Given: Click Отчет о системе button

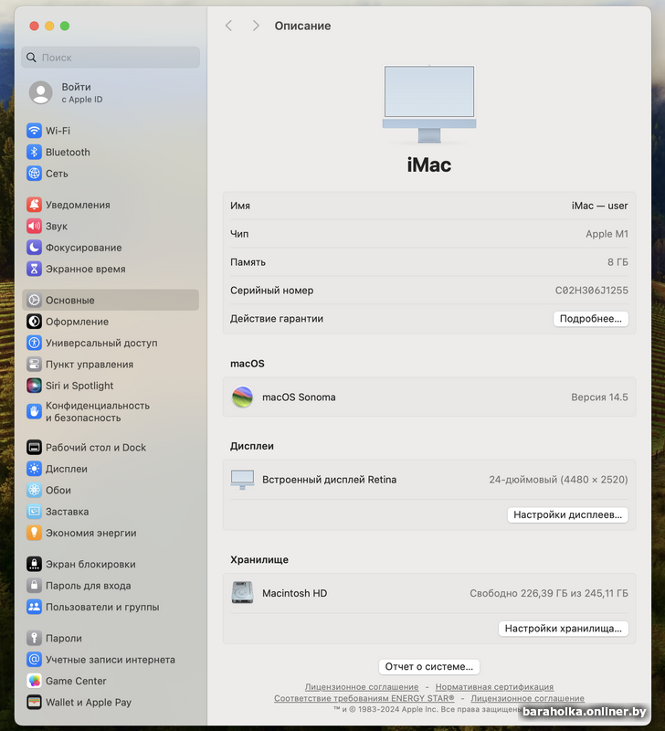Looking at the screenshot, I should pos(428,667).
